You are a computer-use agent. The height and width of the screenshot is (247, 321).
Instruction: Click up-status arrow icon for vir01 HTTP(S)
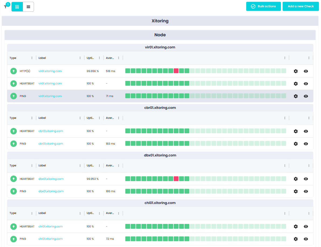(13, 71)
